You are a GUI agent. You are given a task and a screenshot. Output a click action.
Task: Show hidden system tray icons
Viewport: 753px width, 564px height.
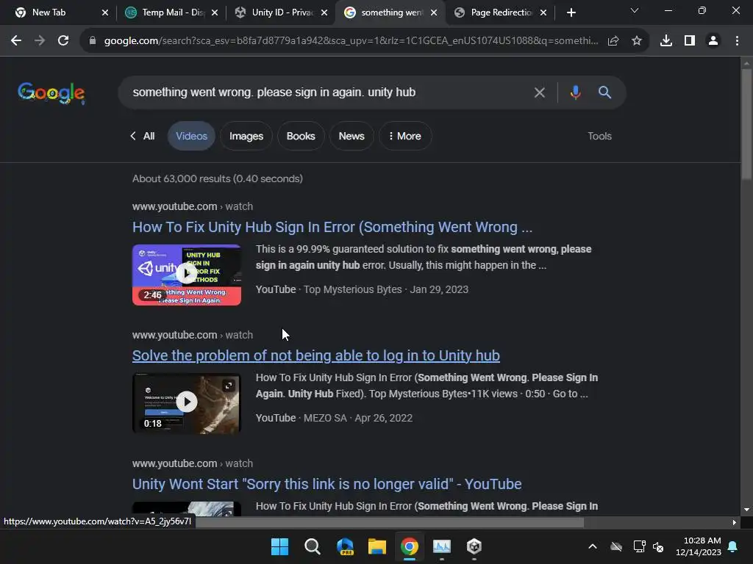click(x=593, y=546)
